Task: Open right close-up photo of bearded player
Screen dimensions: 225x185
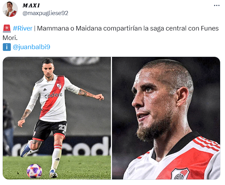Action: pyautogui.click(x=166, y=118)
